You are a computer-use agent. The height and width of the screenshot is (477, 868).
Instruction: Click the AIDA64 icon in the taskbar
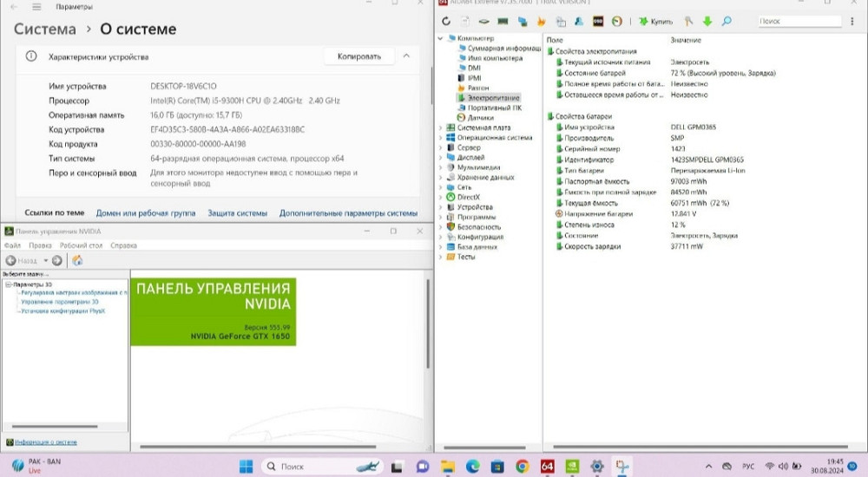coord(548,466)
